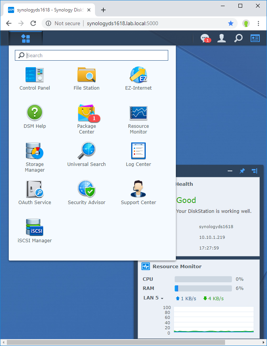Screen dimensions: 267x346
Task: Click upload speed 1 KB/s
Action: (x=186, y=299)
